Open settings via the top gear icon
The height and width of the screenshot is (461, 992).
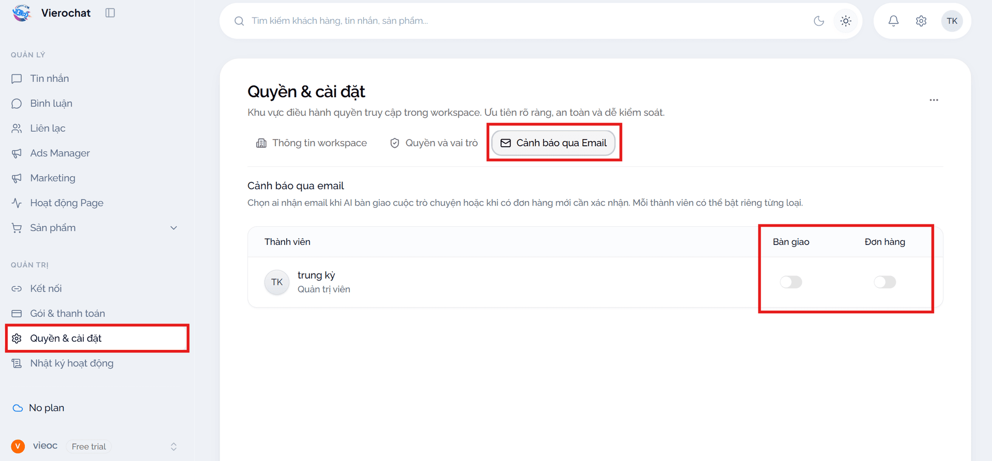pyautogui.click(x=921, y=21)
